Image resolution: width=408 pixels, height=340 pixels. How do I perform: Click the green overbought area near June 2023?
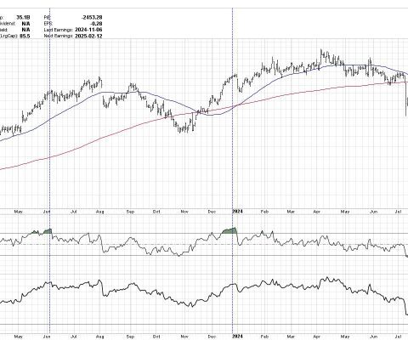pos(48,231)
